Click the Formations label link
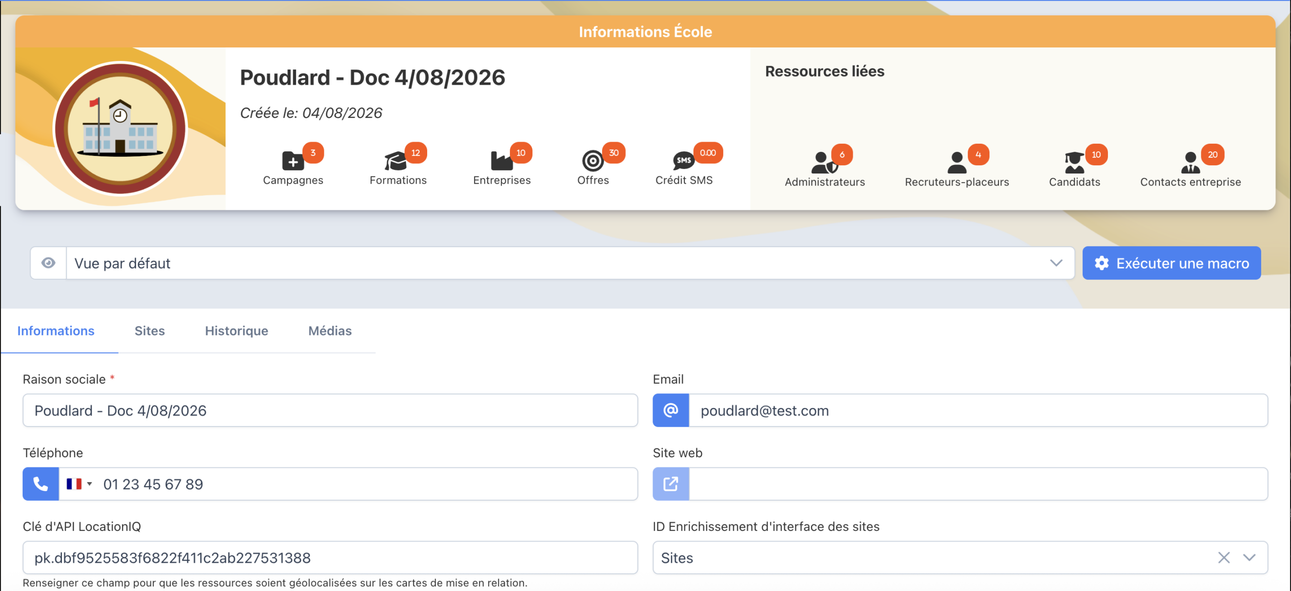The width and height of the screenshot is (1291, 591). [x=398, y=180]
